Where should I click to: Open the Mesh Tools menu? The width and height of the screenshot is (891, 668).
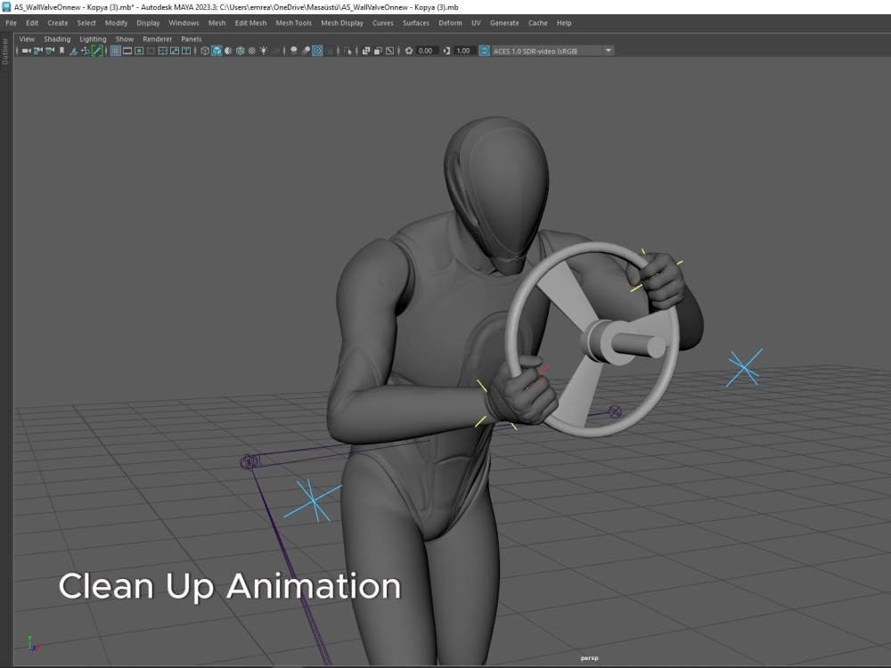(x=294, y=22)
